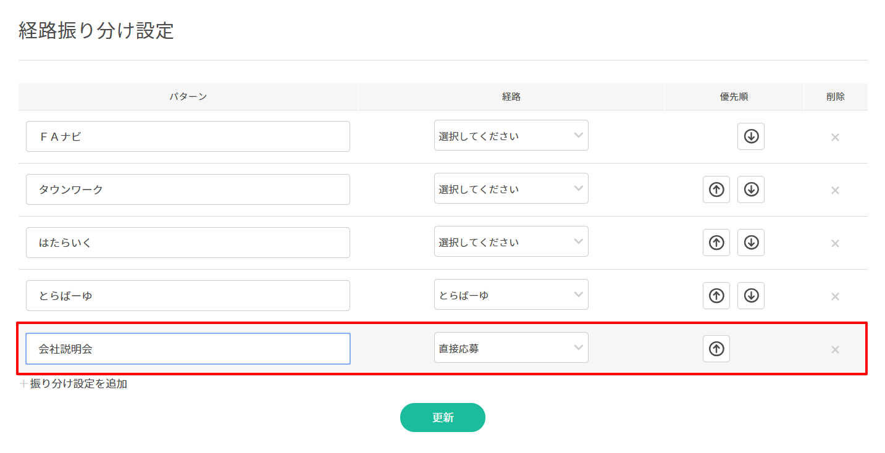
Task: Move とらばーゆ row down in priority
Action: [750, 296]
